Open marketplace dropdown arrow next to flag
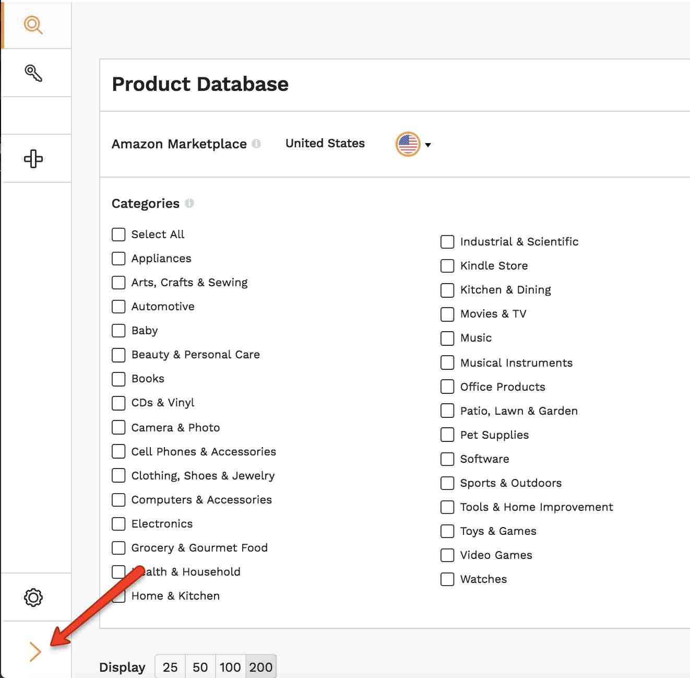This screenshot has width=690, height=678. (x=428, y=145)
